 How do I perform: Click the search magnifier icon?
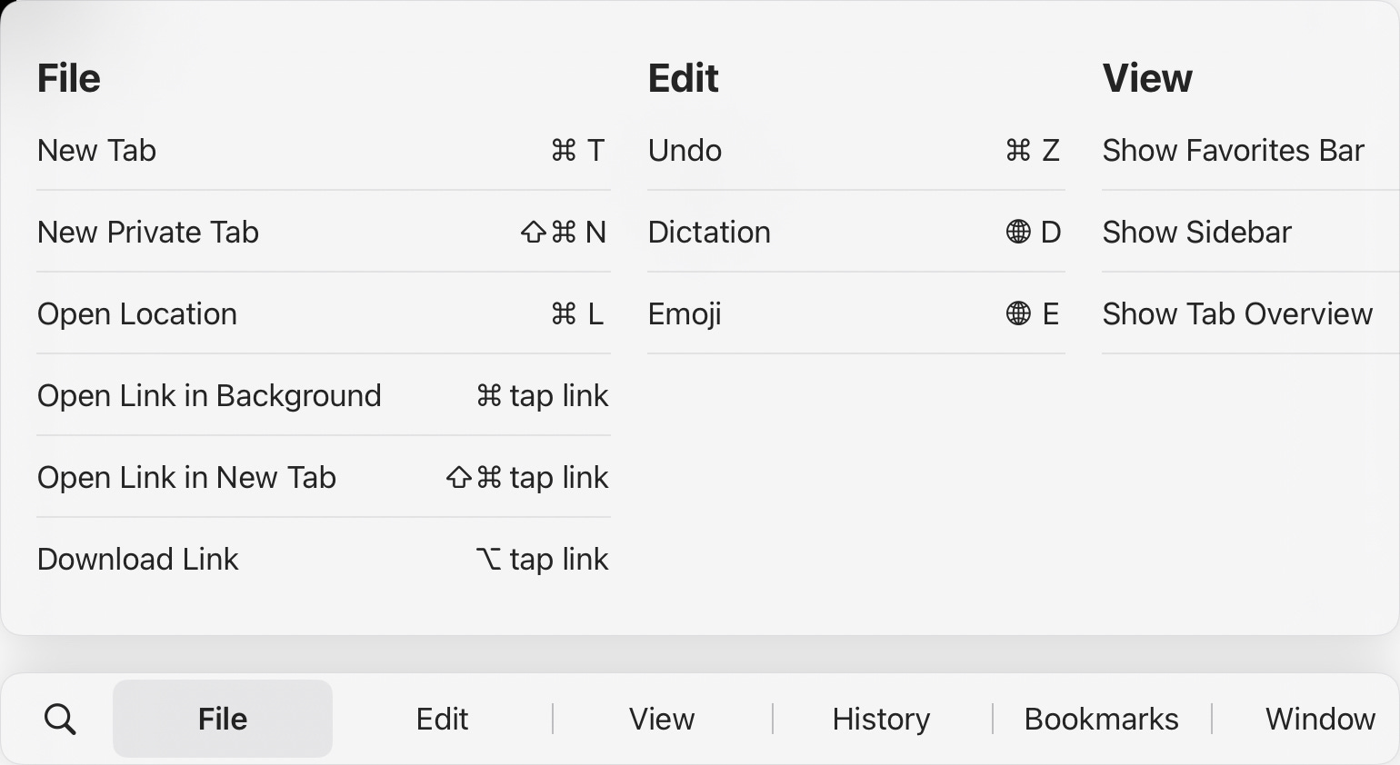(60, 718)
